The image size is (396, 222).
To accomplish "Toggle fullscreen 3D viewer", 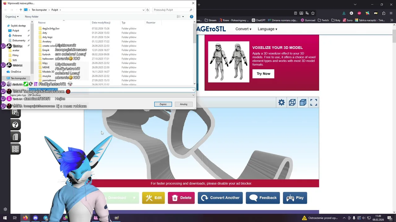I will 314,102.
